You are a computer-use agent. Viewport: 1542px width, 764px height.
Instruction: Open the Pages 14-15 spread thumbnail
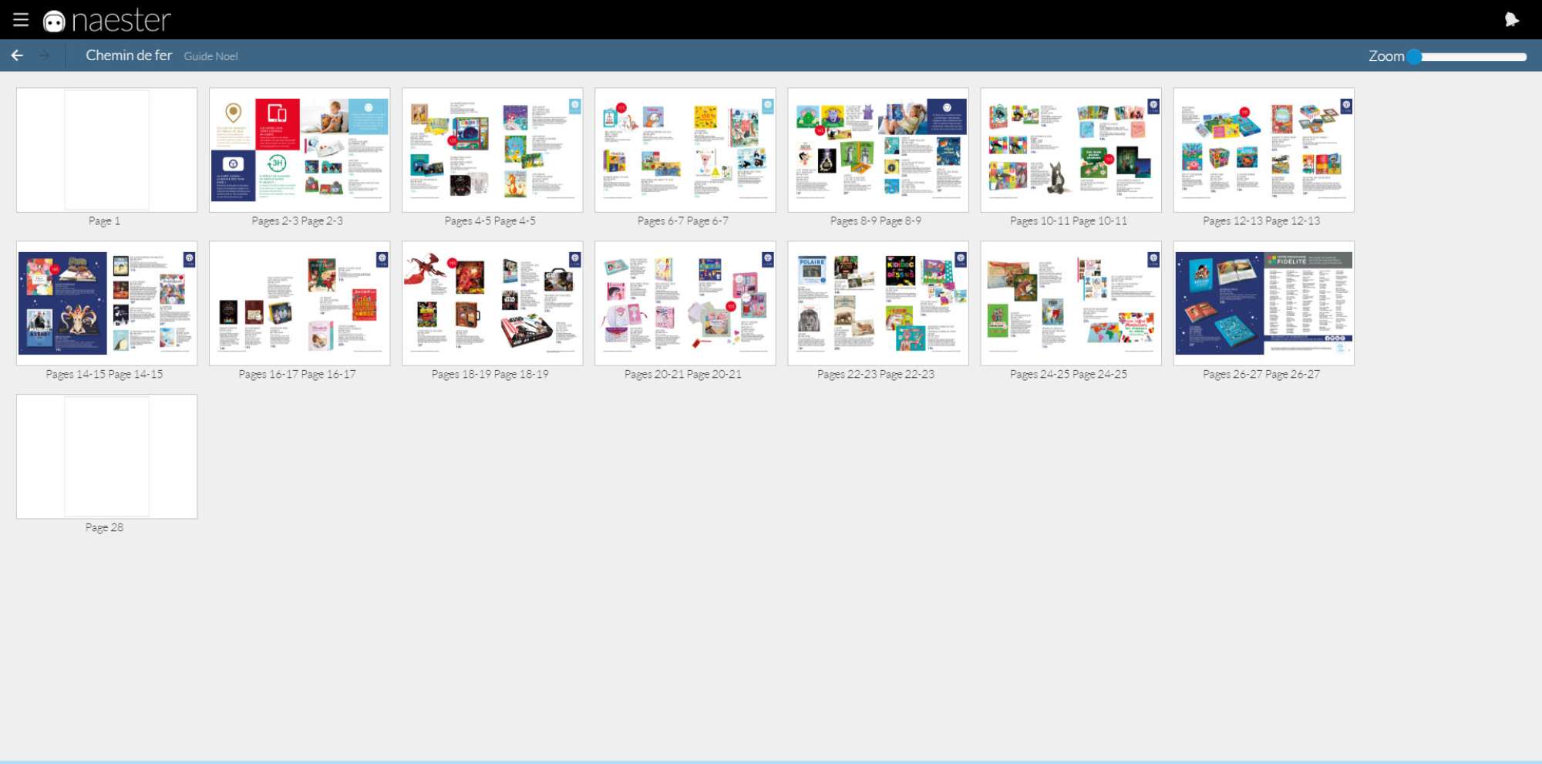point(106,303)
